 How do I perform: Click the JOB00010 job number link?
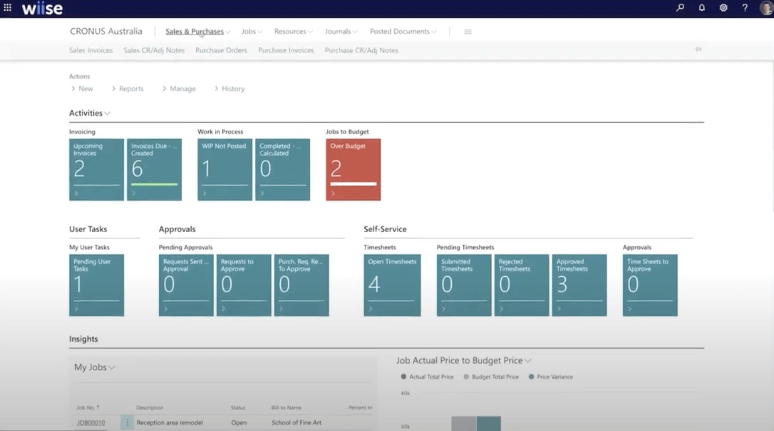[91, 422]
